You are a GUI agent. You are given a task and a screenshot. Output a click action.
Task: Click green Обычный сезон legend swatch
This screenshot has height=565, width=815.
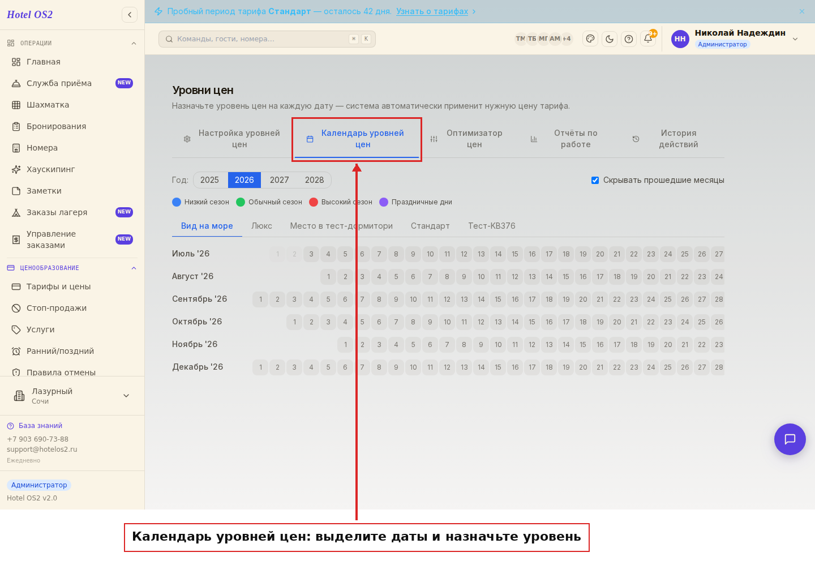(x=241, y=202)
